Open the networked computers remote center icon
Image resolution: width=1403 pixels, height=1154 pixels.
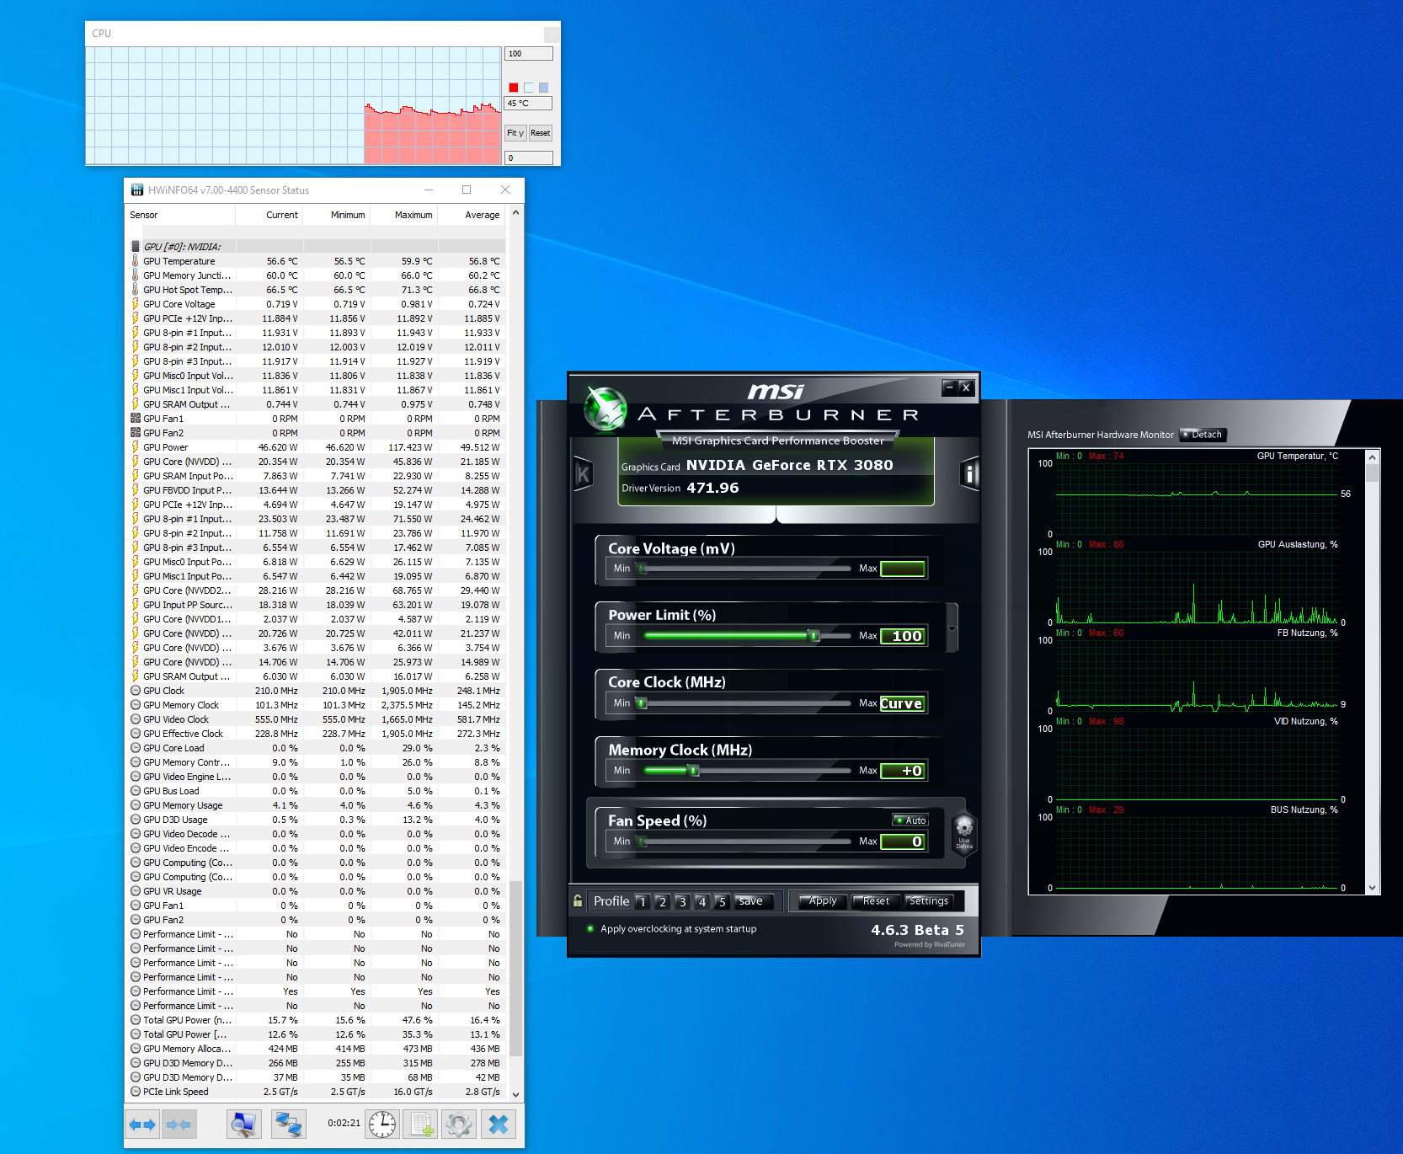pyautogui.click(x=288, y=1124)
